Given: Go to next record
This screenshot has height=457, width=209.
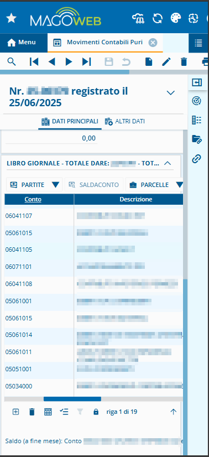Looking at the screenshot, I should click(x=69, y=62).
